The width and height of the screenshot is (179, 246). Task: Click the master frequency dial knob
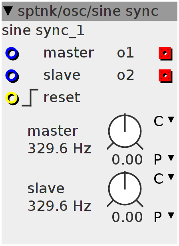[x=125, y=131]
